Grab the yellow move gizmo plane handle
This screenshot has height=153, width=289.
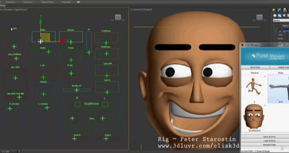(45, 37)
